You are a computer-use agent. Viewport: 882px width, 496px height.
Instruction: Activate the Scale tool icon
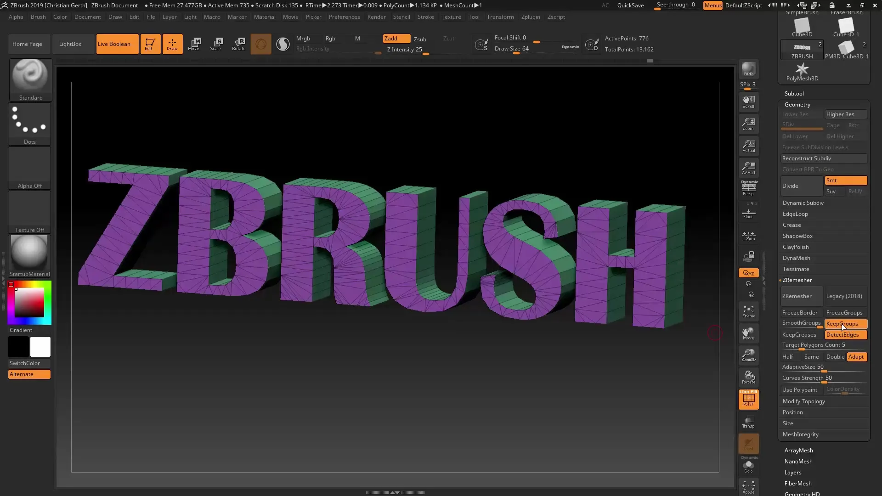(x=216, y=44)
